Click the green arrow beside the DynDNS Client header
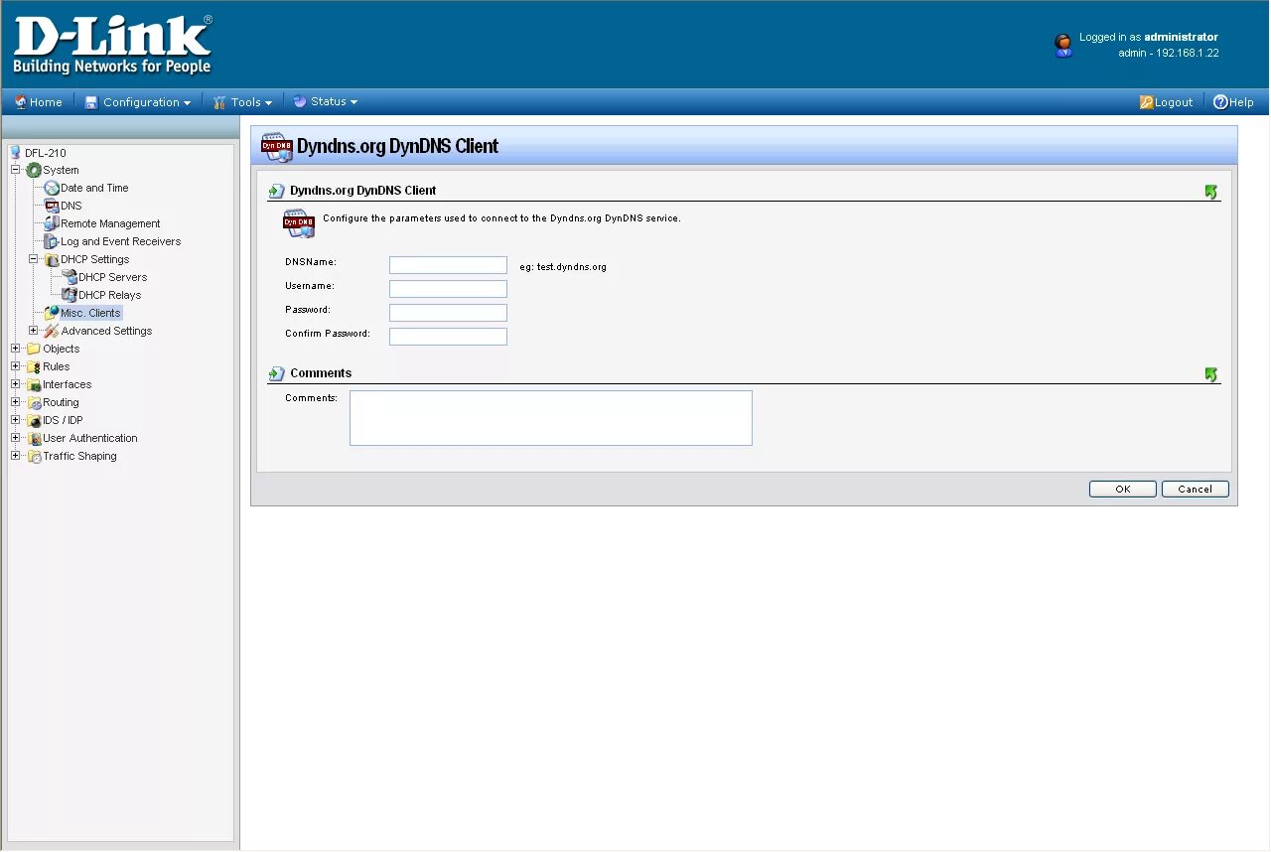 pyautogui.click(x=1210, y=192)
